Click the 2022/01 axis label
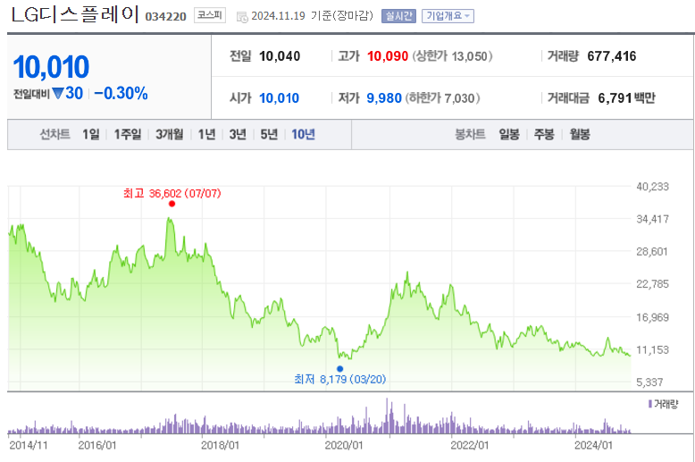This screenshot has height=462, width=695. (x=470, y=445)
